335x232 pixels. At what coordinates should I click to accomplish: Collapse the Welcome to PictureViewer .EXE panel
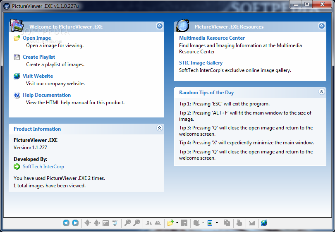click(159, 26)
